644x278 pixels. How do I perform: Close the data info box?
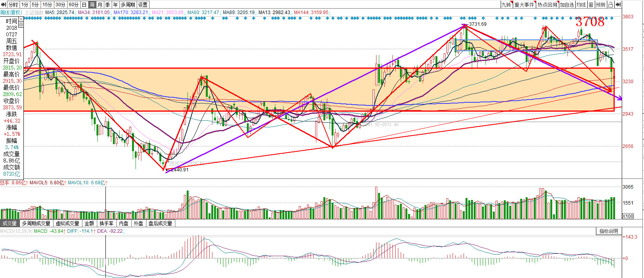pos(21,19)
